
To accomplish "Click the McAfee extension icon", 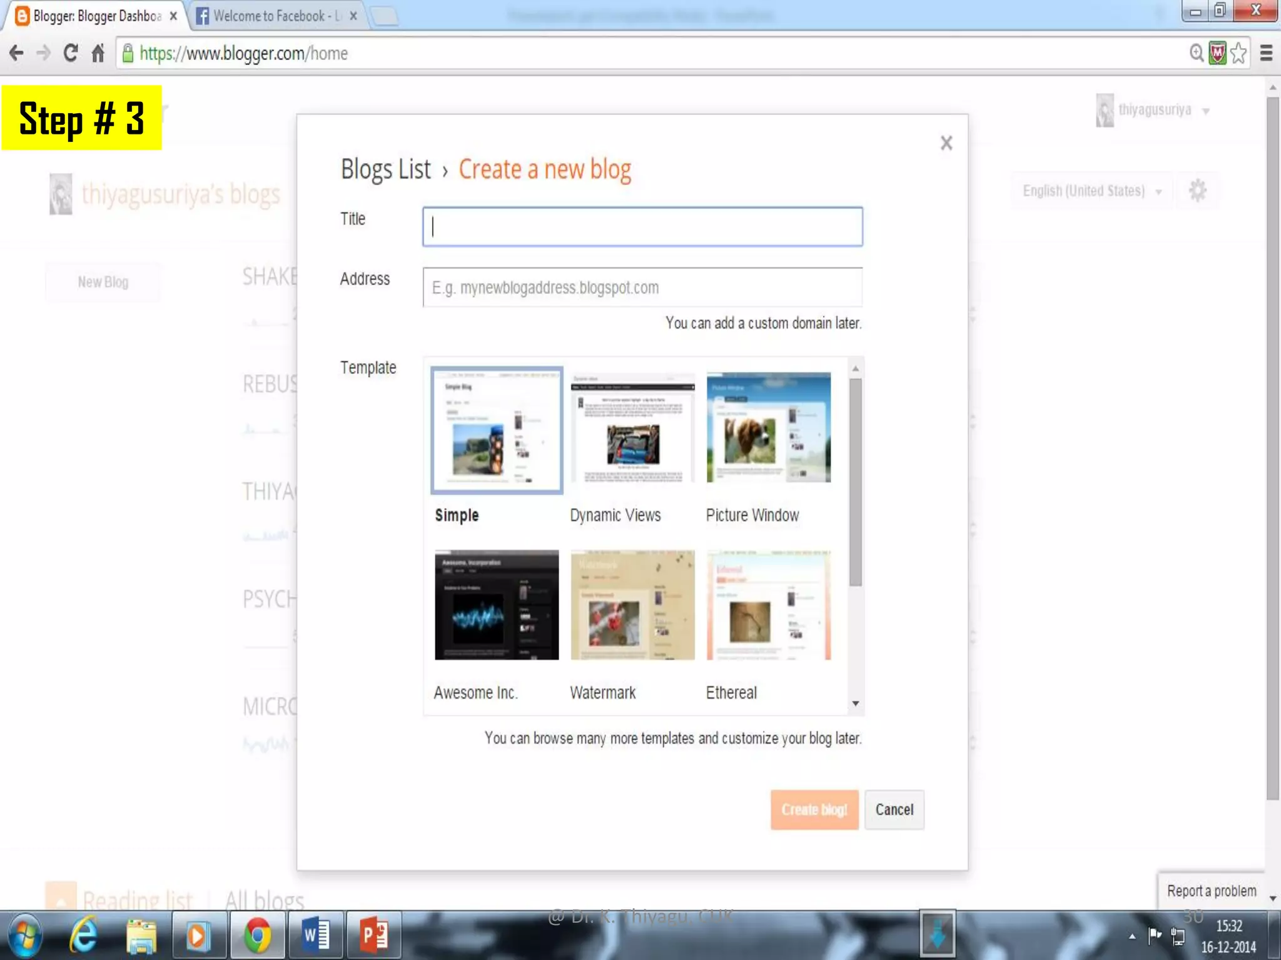I will 1217,53.
